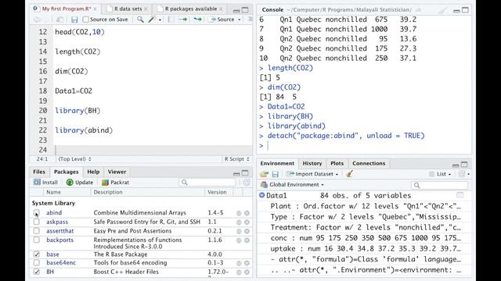
Task: Enable Source on Save checkbox
Action: 85,20
